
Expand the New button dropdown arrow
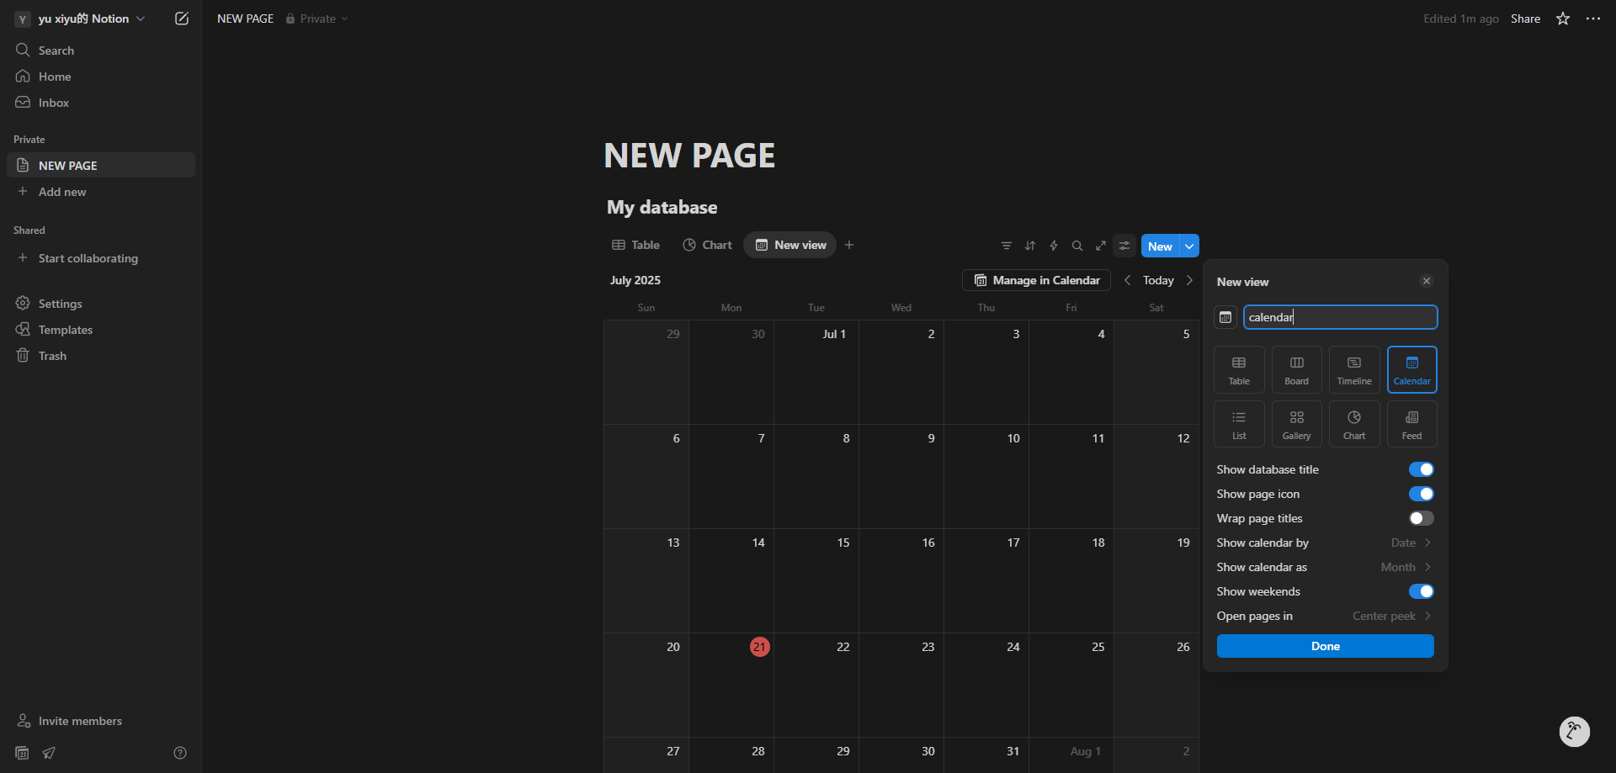point(1189,246)
